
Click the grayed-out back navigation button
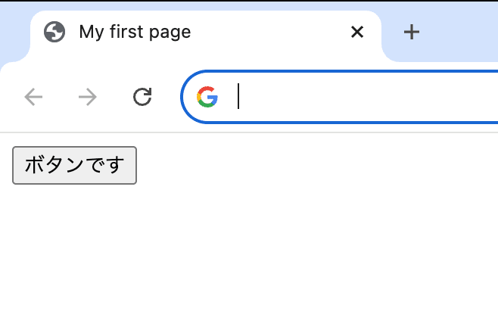[33, 97]
